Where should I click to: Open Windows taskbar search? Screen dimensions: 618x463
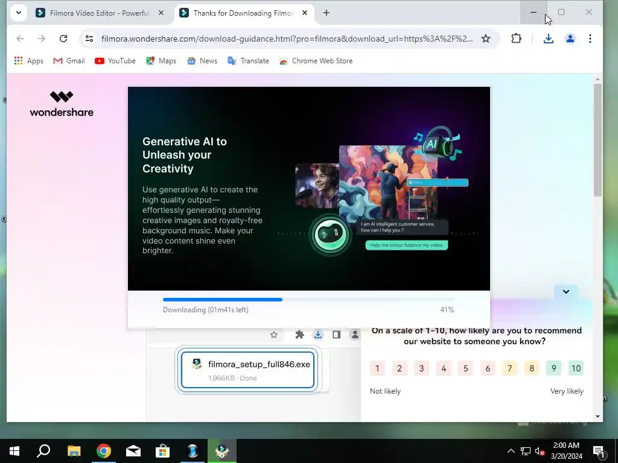click(x=43, y=451)
